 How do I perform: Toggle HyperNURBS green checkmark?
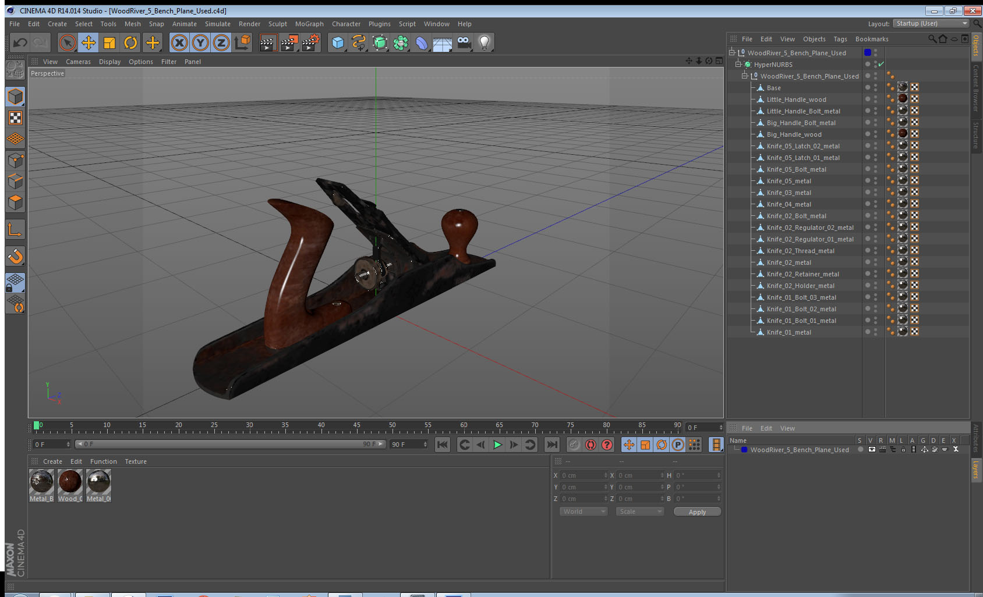pyautogui.click(x=881, y=64)
